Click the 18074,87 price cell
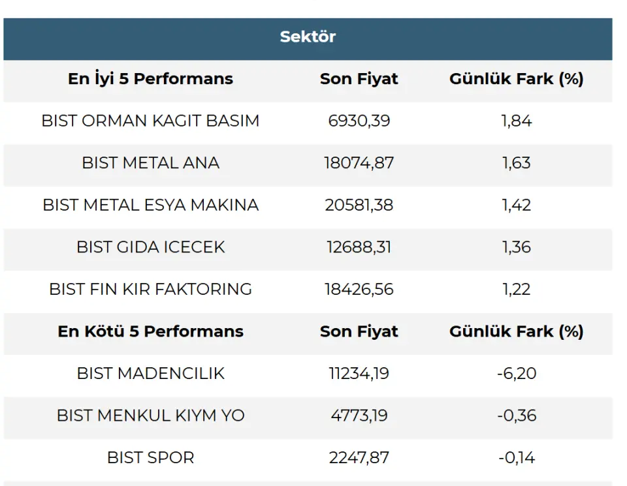 [x=359, y=162]
